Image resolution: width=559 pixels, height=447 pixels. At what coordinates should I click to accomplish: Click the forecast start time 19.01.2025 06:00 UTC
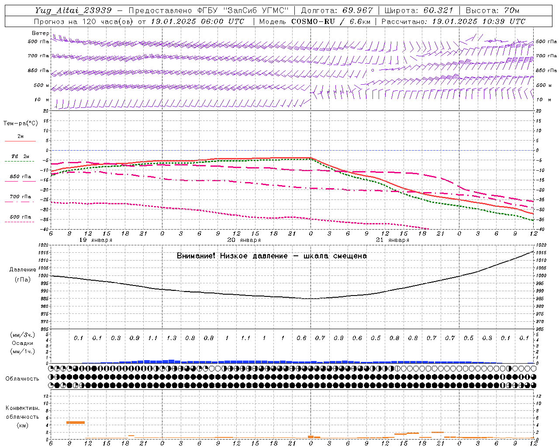click(x=197, y=21)
